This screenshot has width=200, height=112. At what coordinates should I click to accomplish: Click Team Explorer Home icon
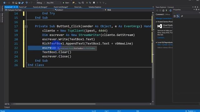click(163, 11)
